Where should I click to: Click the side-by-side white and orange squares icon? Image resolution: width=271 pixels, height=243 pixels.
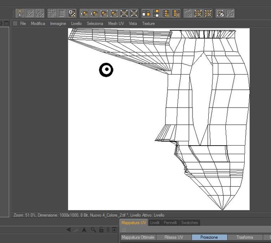pos(146,13)
